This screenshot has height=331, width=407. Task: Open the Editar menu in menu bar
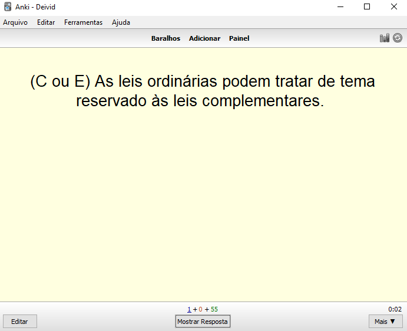46,22
